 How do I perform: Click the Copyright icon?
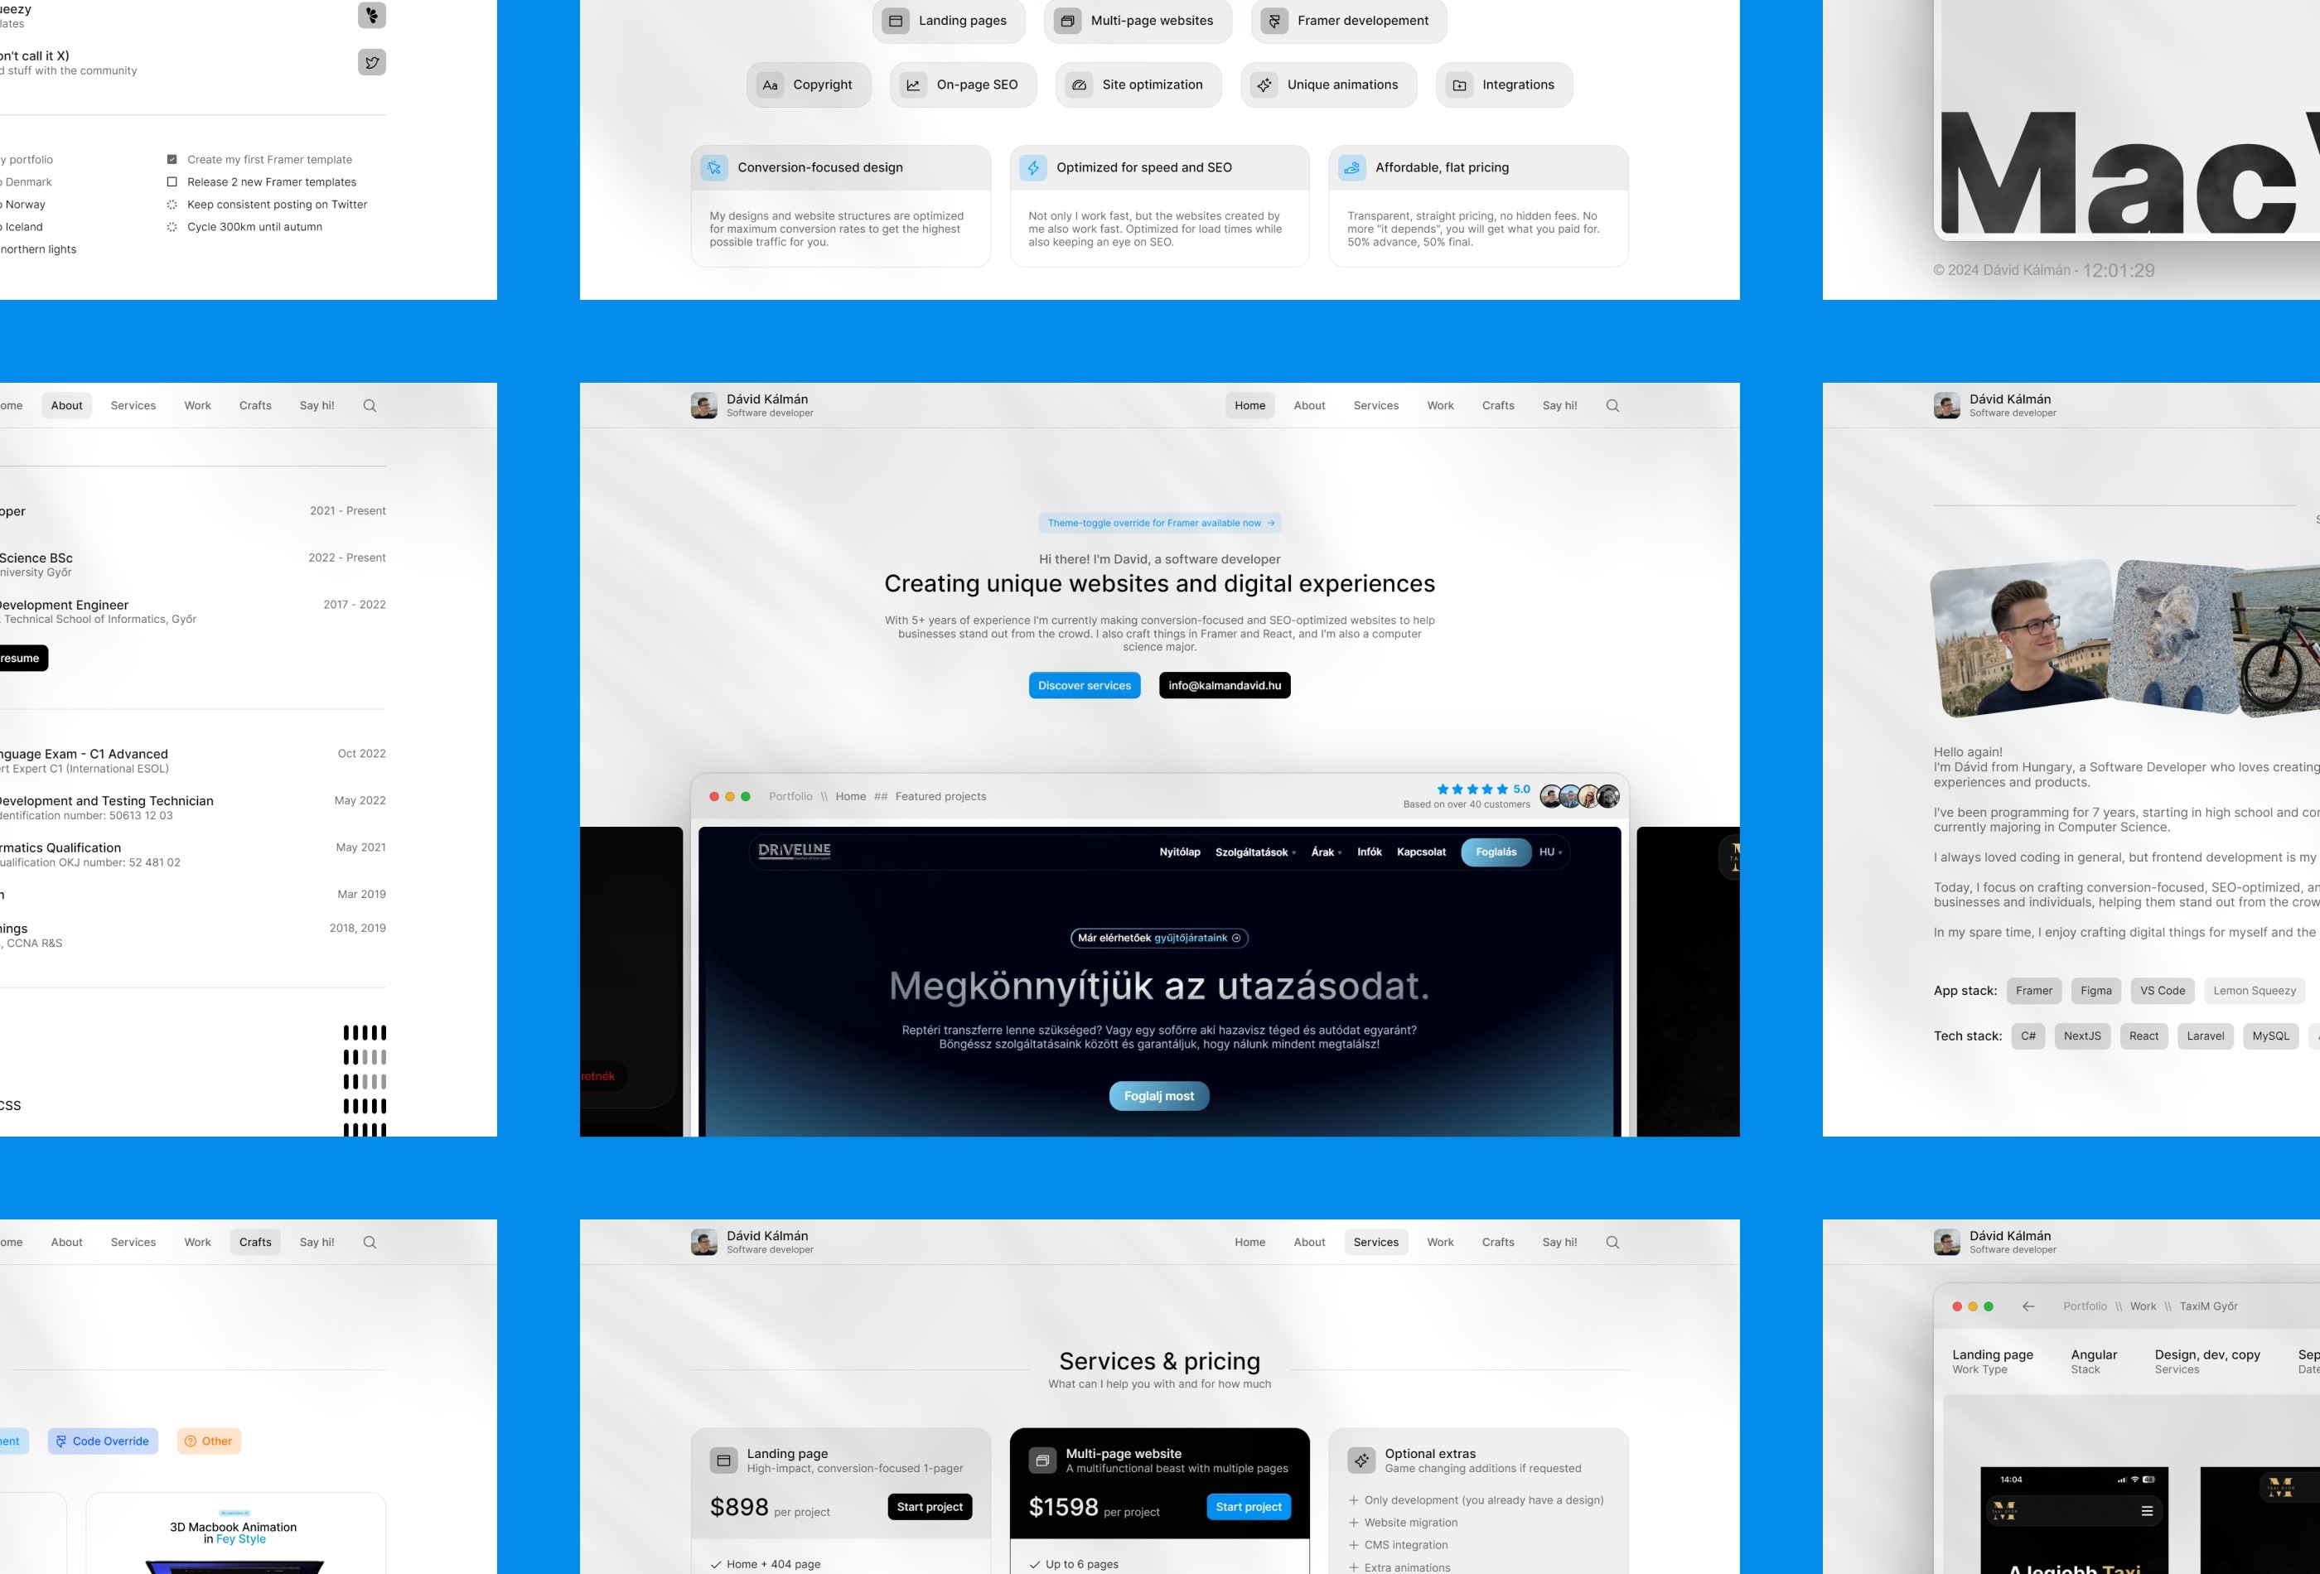(769, 84)
